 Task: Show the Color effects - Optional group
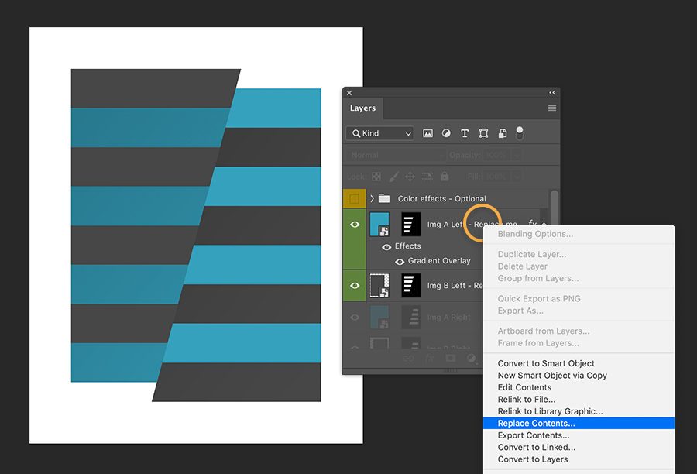(354, 199)
